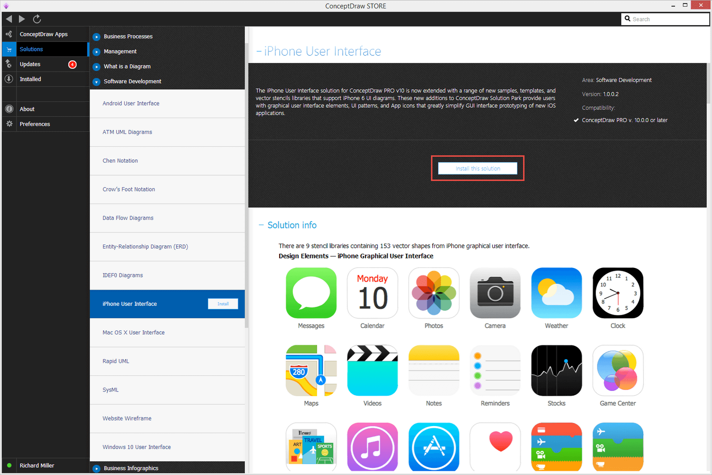Select Data Flow Diagrams solution
This screenshot has width=712, height=475.
coord(167,218)
